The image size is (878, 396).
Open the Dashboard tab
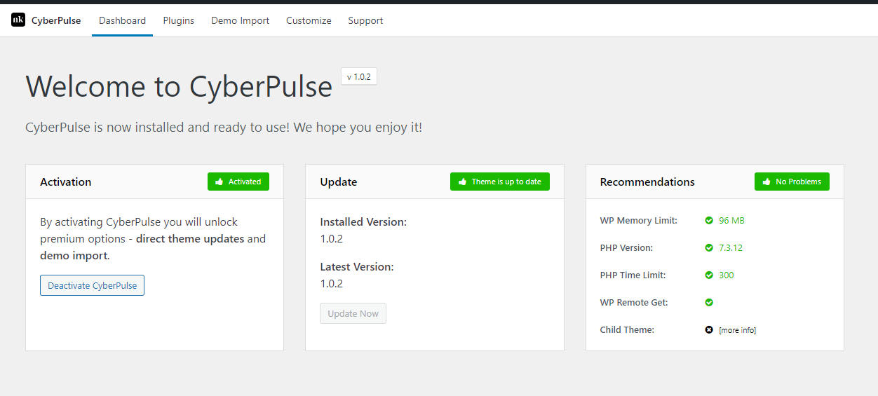(x=122, y=20)
